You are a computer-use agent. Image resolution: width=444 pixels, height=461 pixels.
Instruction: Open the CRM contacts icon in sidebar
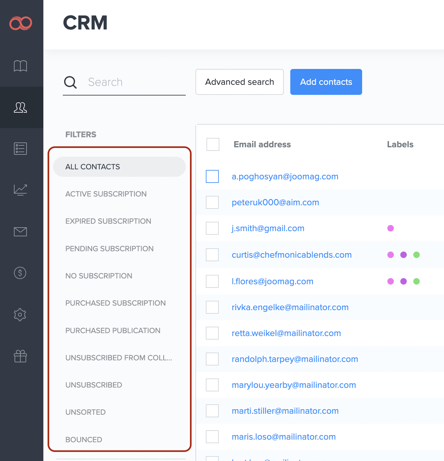tap(20, 107)
